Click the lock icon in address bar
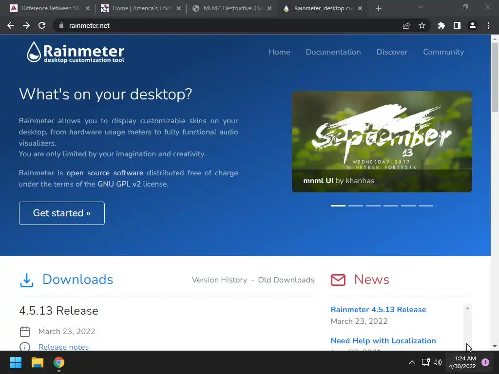 click(61, 25)
